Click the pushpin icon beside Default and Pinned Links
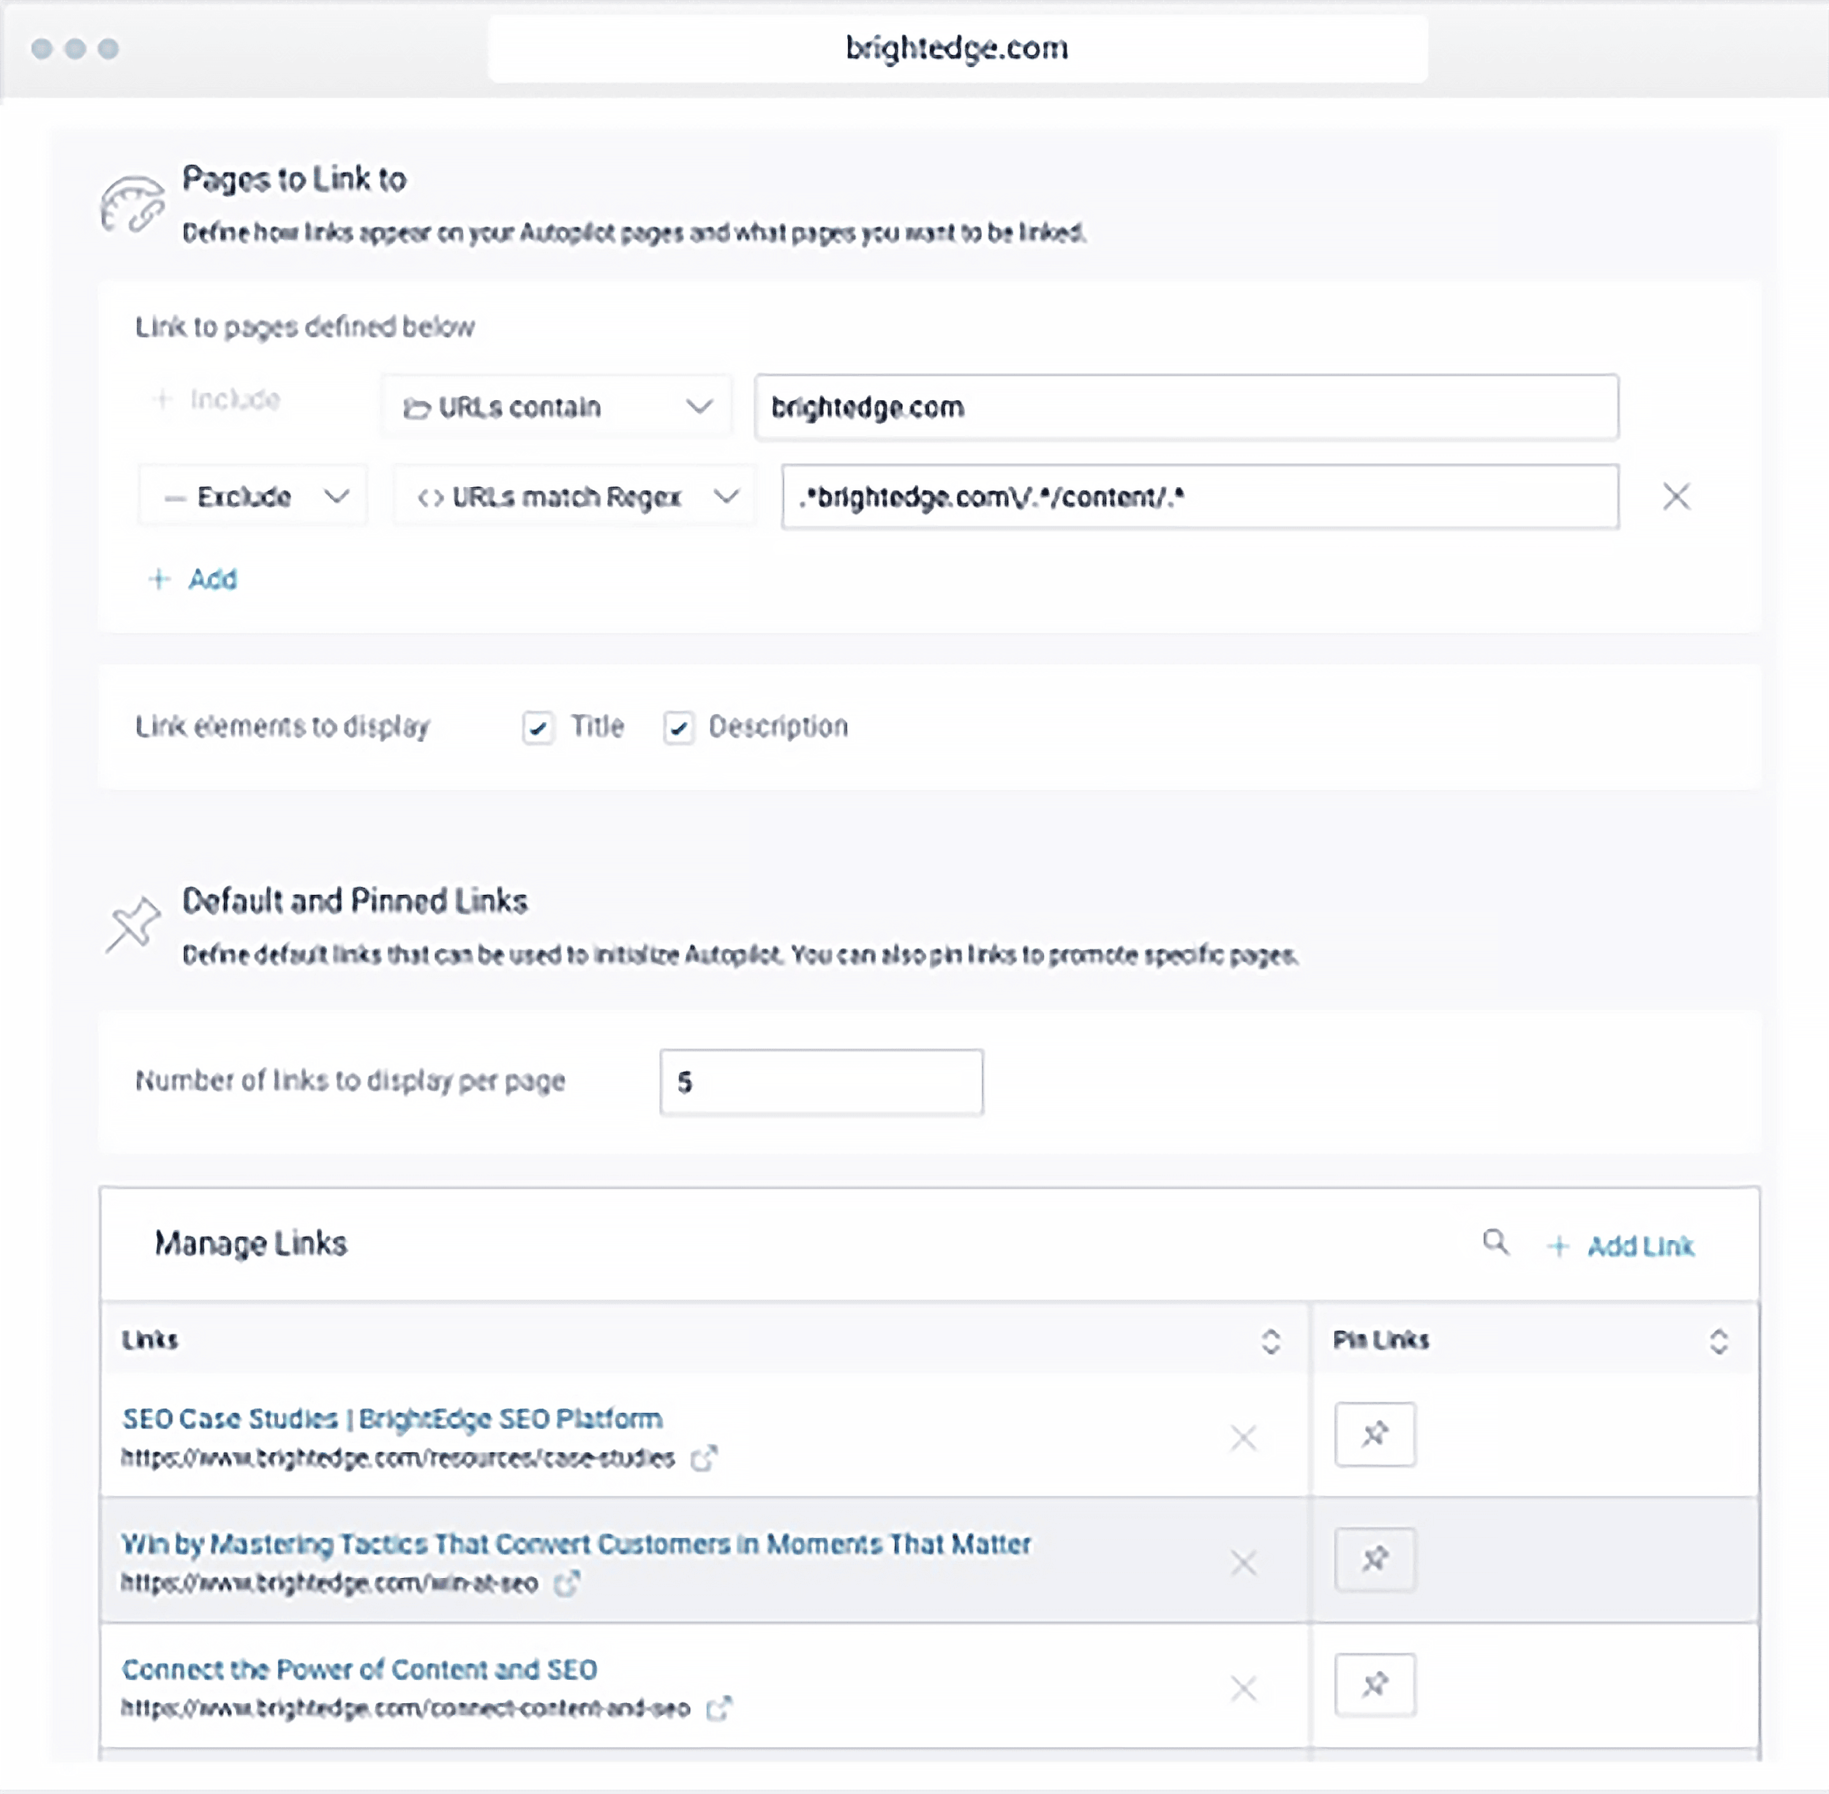This screenshot has width=1829, height=1794. coord(133,926)
